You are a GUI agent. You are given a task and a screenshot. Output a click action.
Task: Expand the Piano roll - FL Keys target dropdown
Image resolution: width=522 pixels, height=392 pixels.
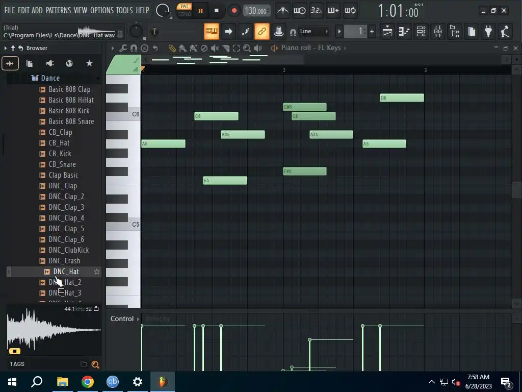click(345, 48)
